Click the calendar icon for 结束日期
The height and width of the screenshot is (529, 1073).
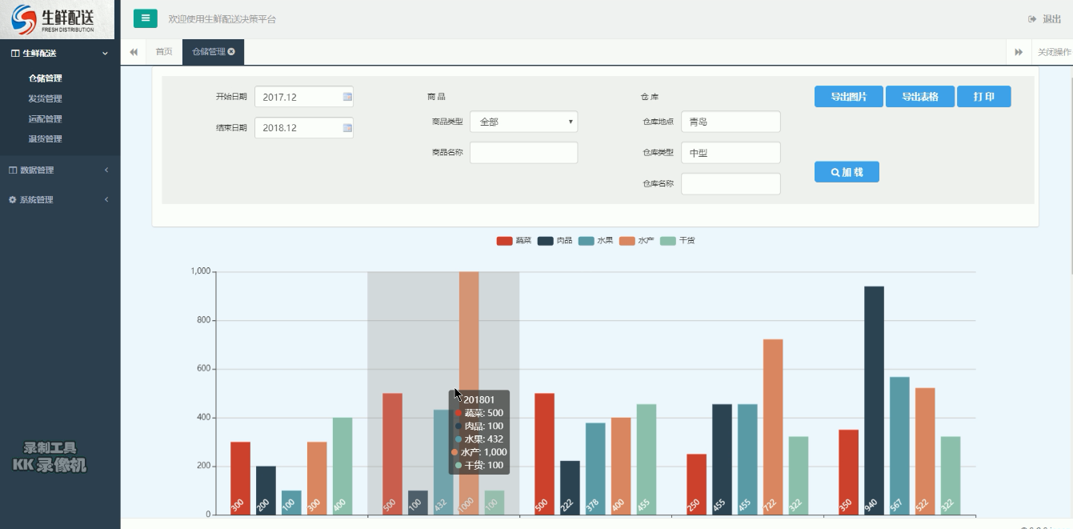tap(347, 128)
